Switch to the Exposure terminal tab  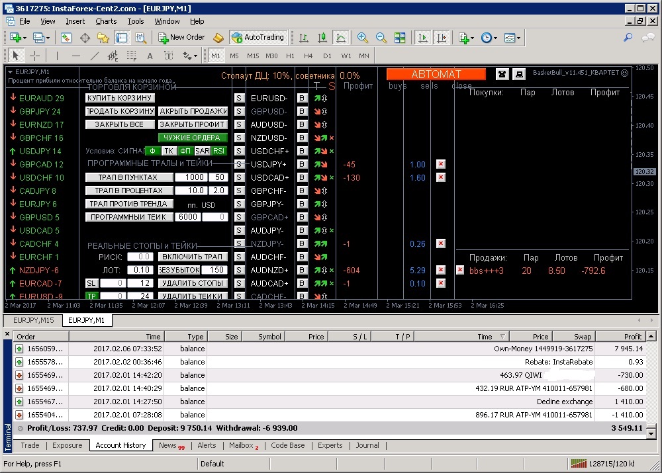(67, 445)
